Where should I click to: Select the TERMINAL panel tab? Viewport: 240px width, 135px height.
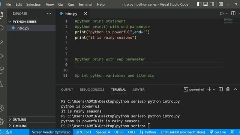pos(118,90)
